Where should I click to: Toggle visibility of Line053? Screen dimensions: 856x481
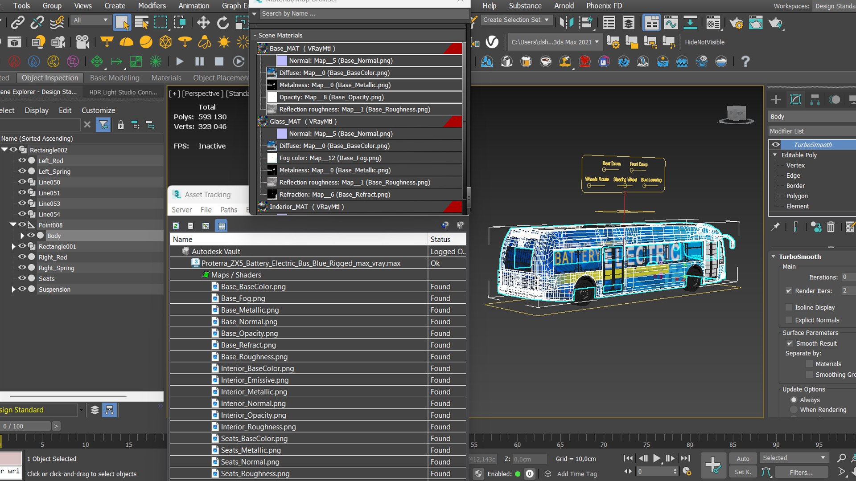click(22, 203)
